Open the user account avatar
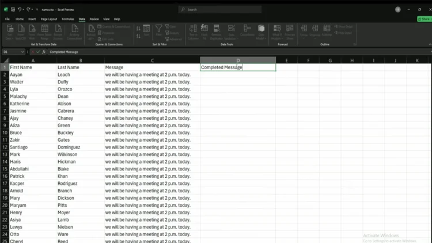Image resolution: width=432 pixels, height=243 pixels. point(397,9)
